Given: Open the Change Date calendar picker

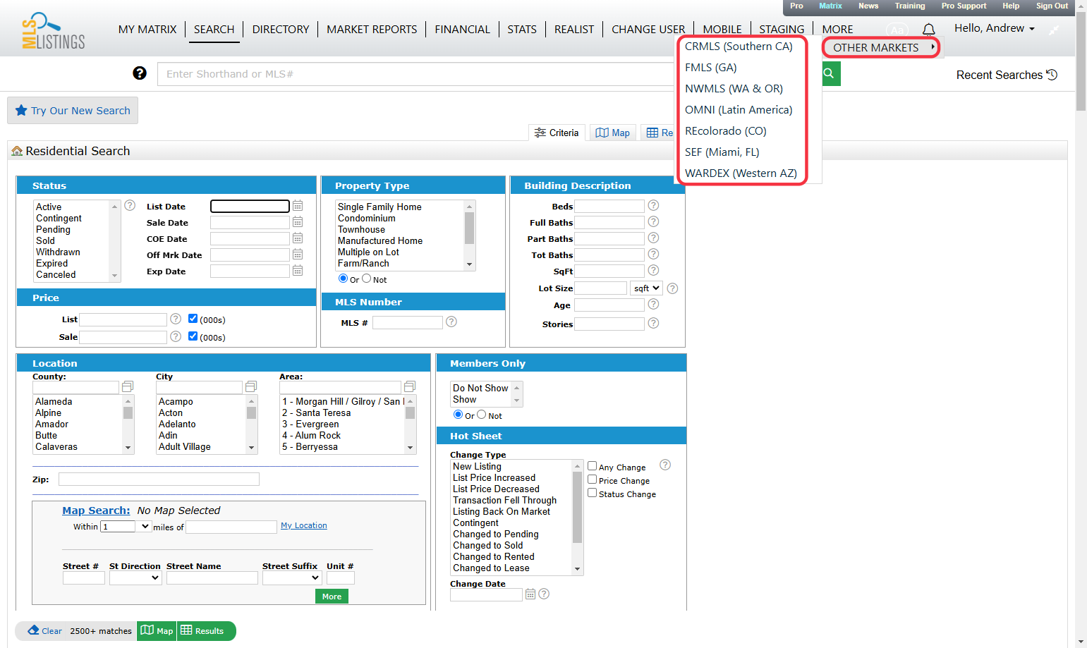Looking at the screenshot, I should pyautogui.click(x=530, y=594).
